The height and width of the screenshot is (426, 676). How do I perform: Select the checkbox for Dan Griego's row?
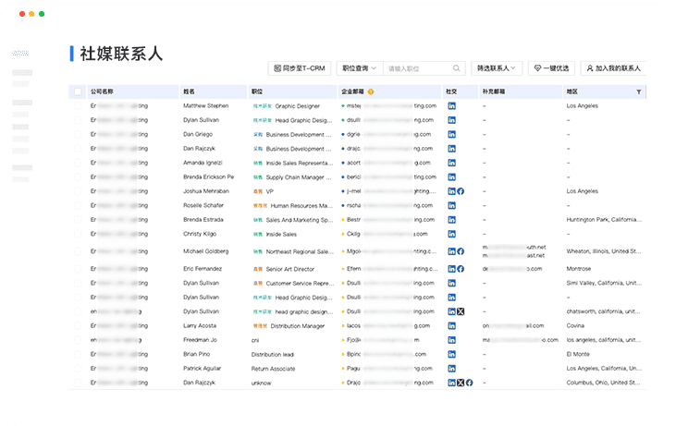click(x=79, y=134)
